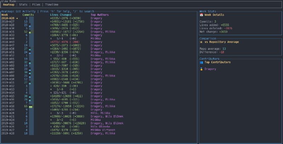Screen dimensions: 283x144
Task: Click the people icon beside Top Contributors
Action: click(x=201, y=62)
